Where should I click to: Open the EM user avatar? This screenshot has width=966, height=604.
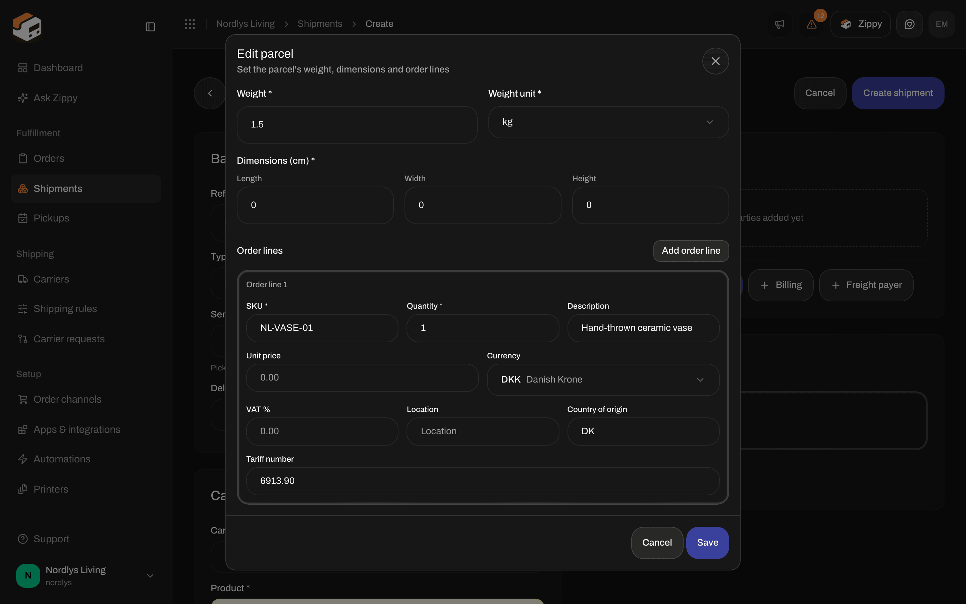941,24
